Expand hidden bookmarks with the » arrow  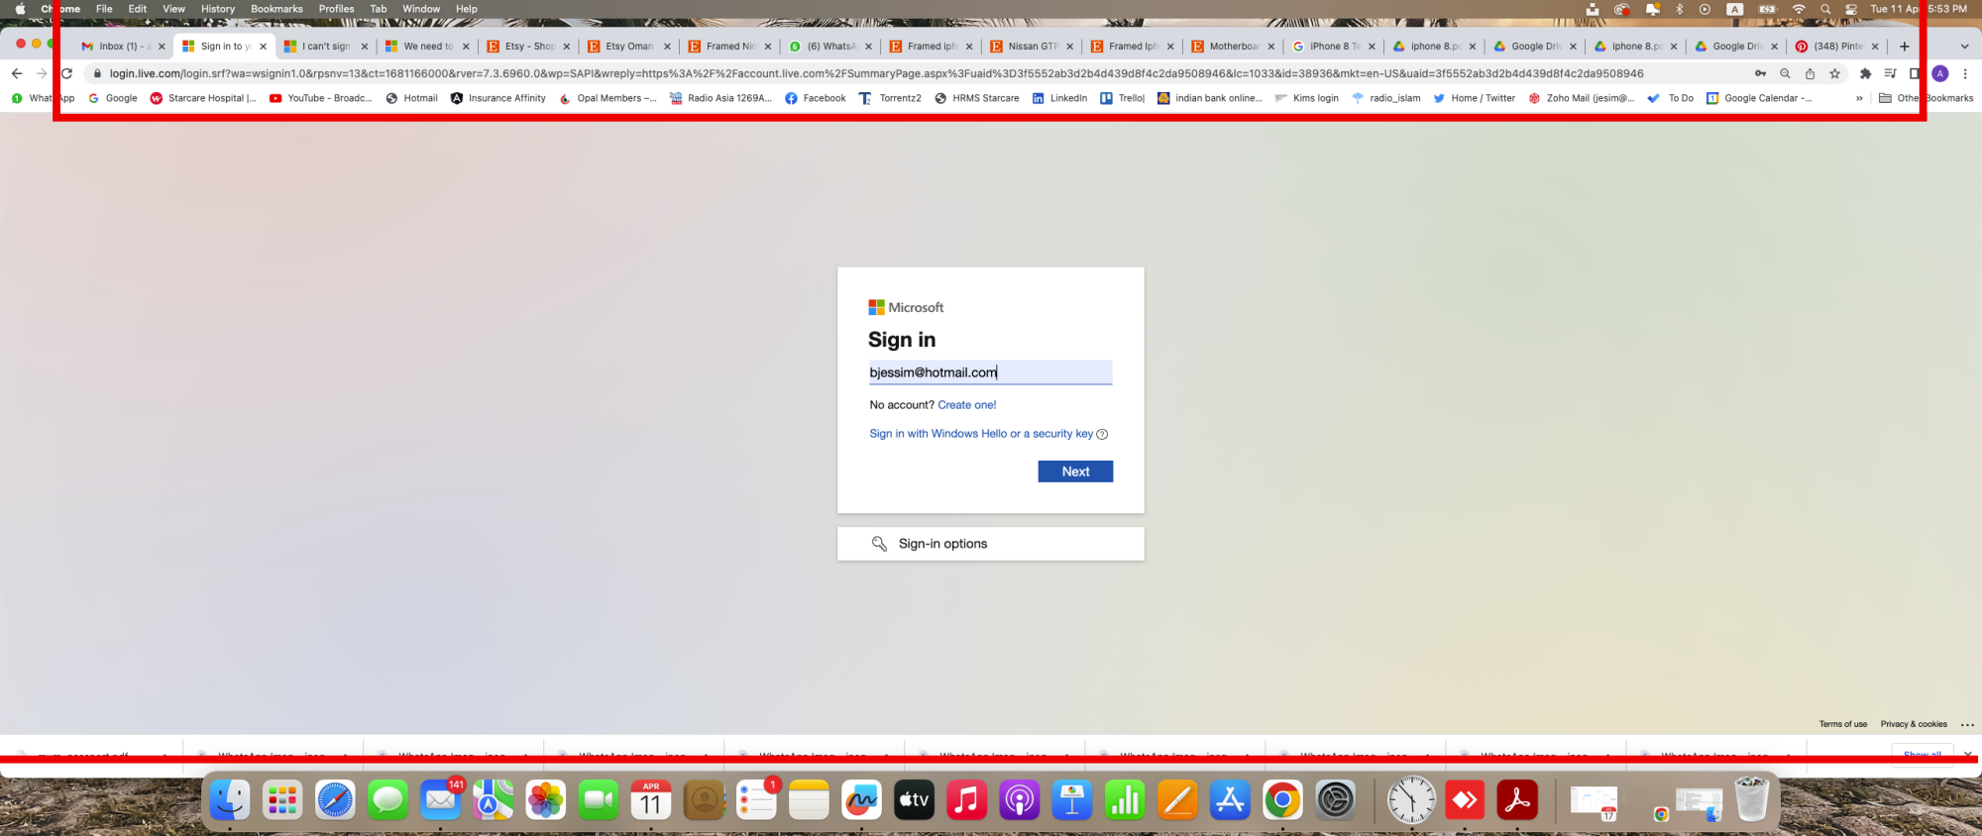[x=1859, y=98]
